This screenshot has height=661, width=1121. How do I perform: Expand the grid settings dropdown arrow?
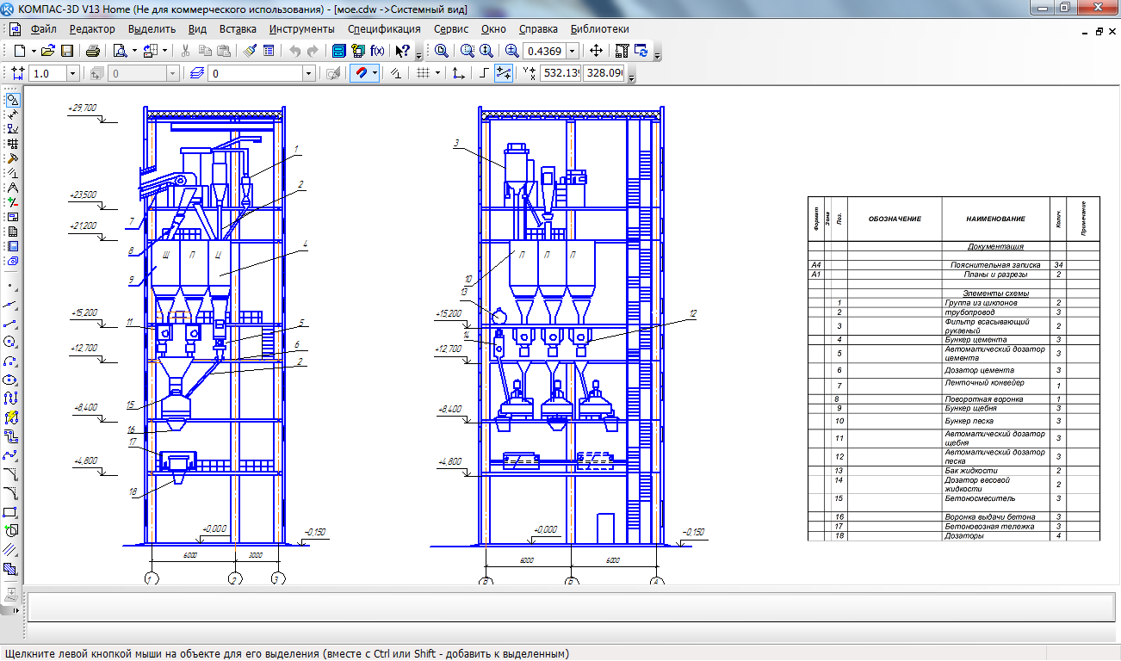(437, 73)
